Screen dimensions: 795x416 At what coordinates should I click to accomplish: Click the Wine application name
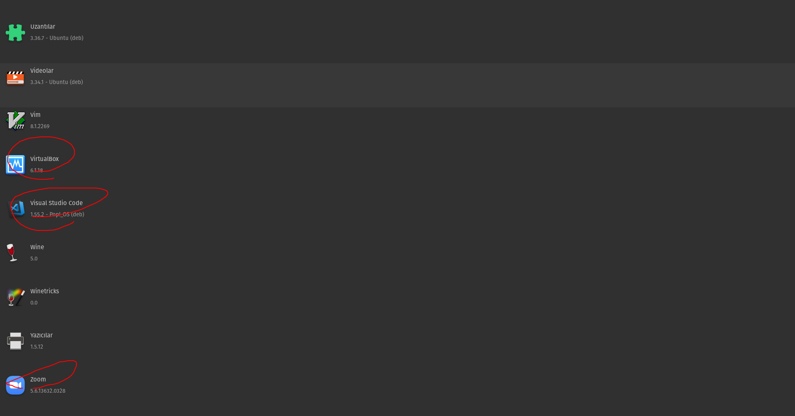pyautogui.click(x=37, y=247)
